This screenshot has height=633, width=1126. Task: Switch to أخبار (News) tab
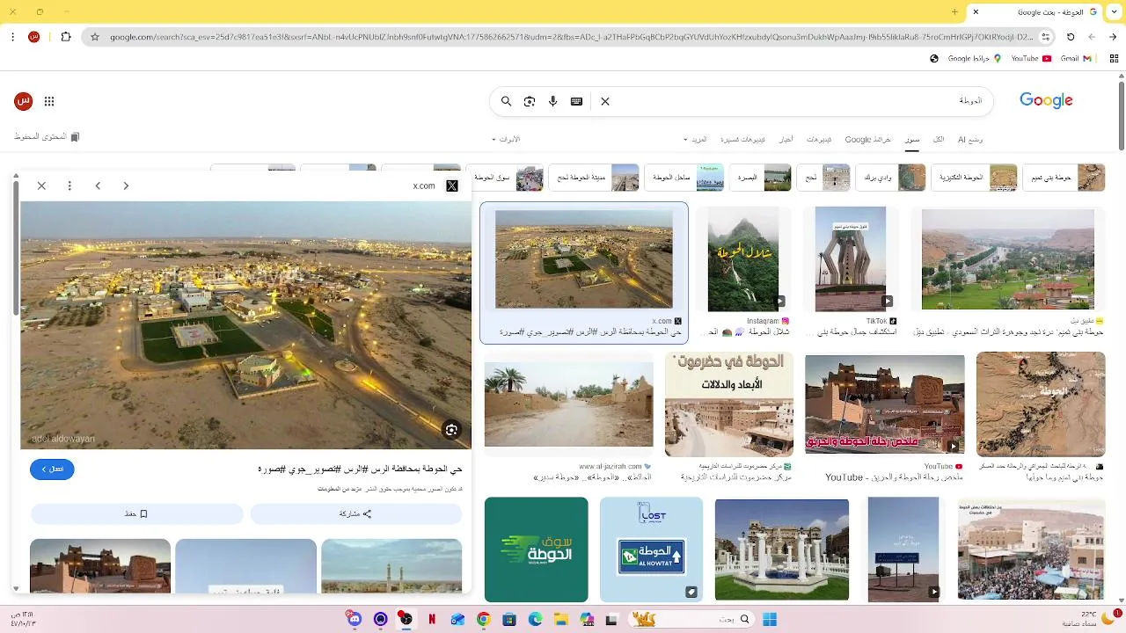pyautogui.click(x=786, y=140)
